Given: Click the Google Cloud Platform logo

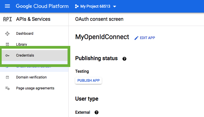Looking at the screenshot, I should coord(42,6).
